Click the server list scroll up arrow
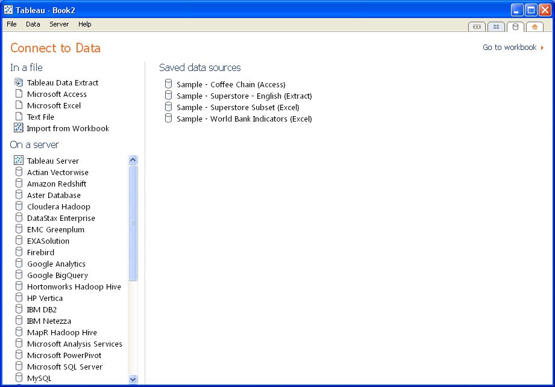 (x=133, y=159)
